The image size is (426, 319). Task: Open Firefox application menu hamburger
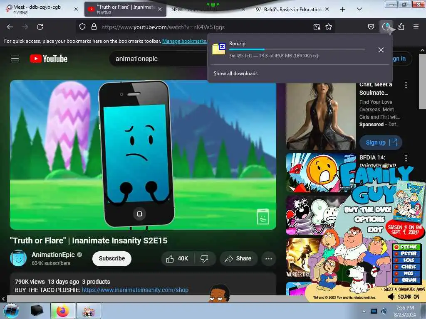click(416, 27)
